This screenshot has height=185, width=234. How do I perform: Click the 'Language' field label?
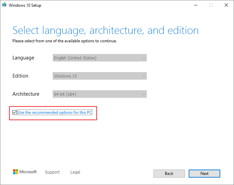pos(23,58)
